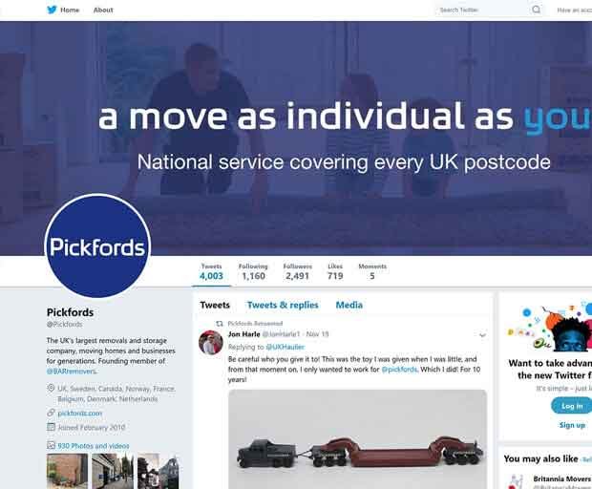The width and height of the screenshot is (592, 489).
Task: Open the Pickfords profile picture
Action: (97, 246)
